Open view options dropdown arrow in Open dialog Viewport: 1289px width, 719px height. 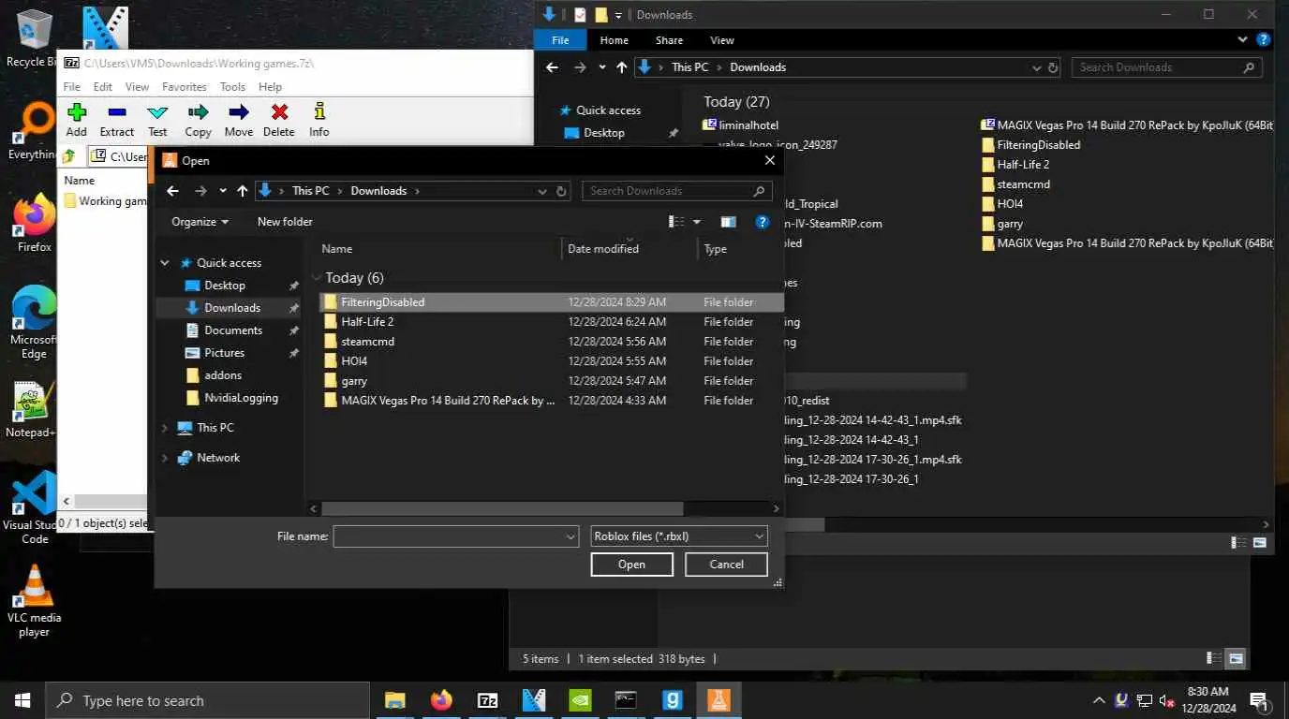click(x=696, y=222)
